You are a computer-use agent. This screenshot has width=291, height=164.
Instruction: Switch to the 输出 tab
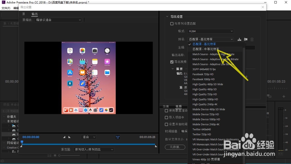[35, 14]
